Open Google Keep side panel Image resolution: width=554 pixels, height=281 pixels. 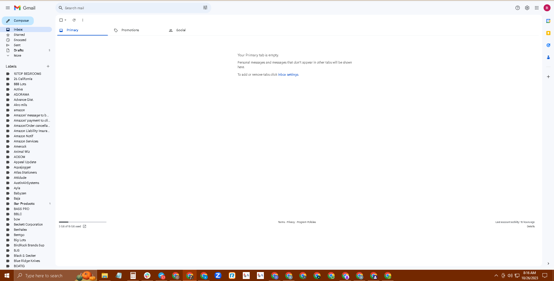pos(548,33)
